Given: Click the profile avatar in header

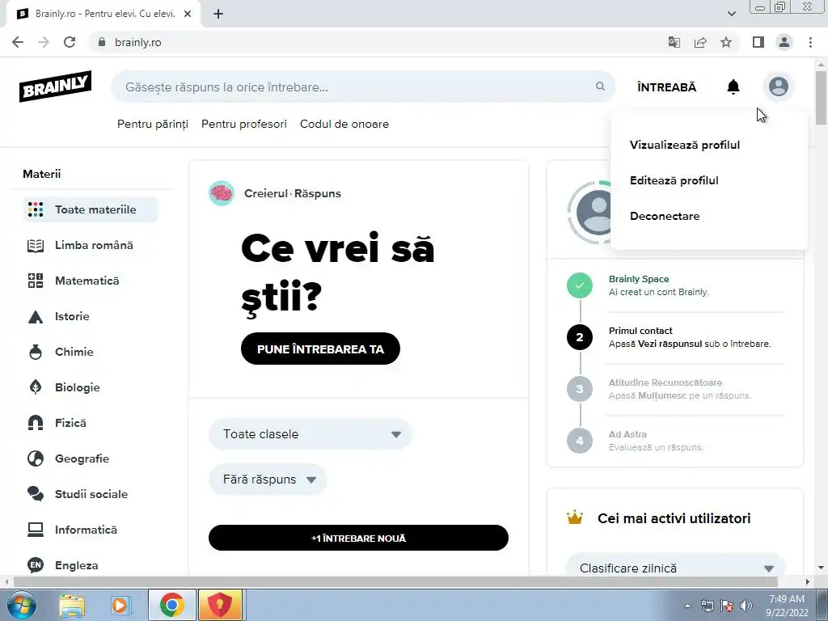Looking at the screenshot, I should [x=779, y=87].
